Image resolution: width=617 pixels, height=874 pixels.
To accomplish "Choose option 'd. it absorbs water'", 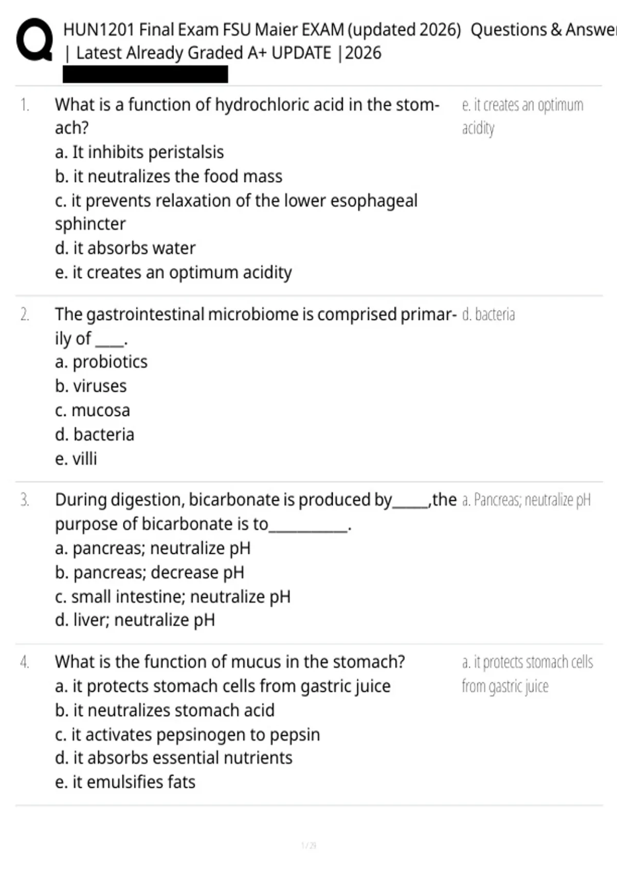I will pos(125,248).
